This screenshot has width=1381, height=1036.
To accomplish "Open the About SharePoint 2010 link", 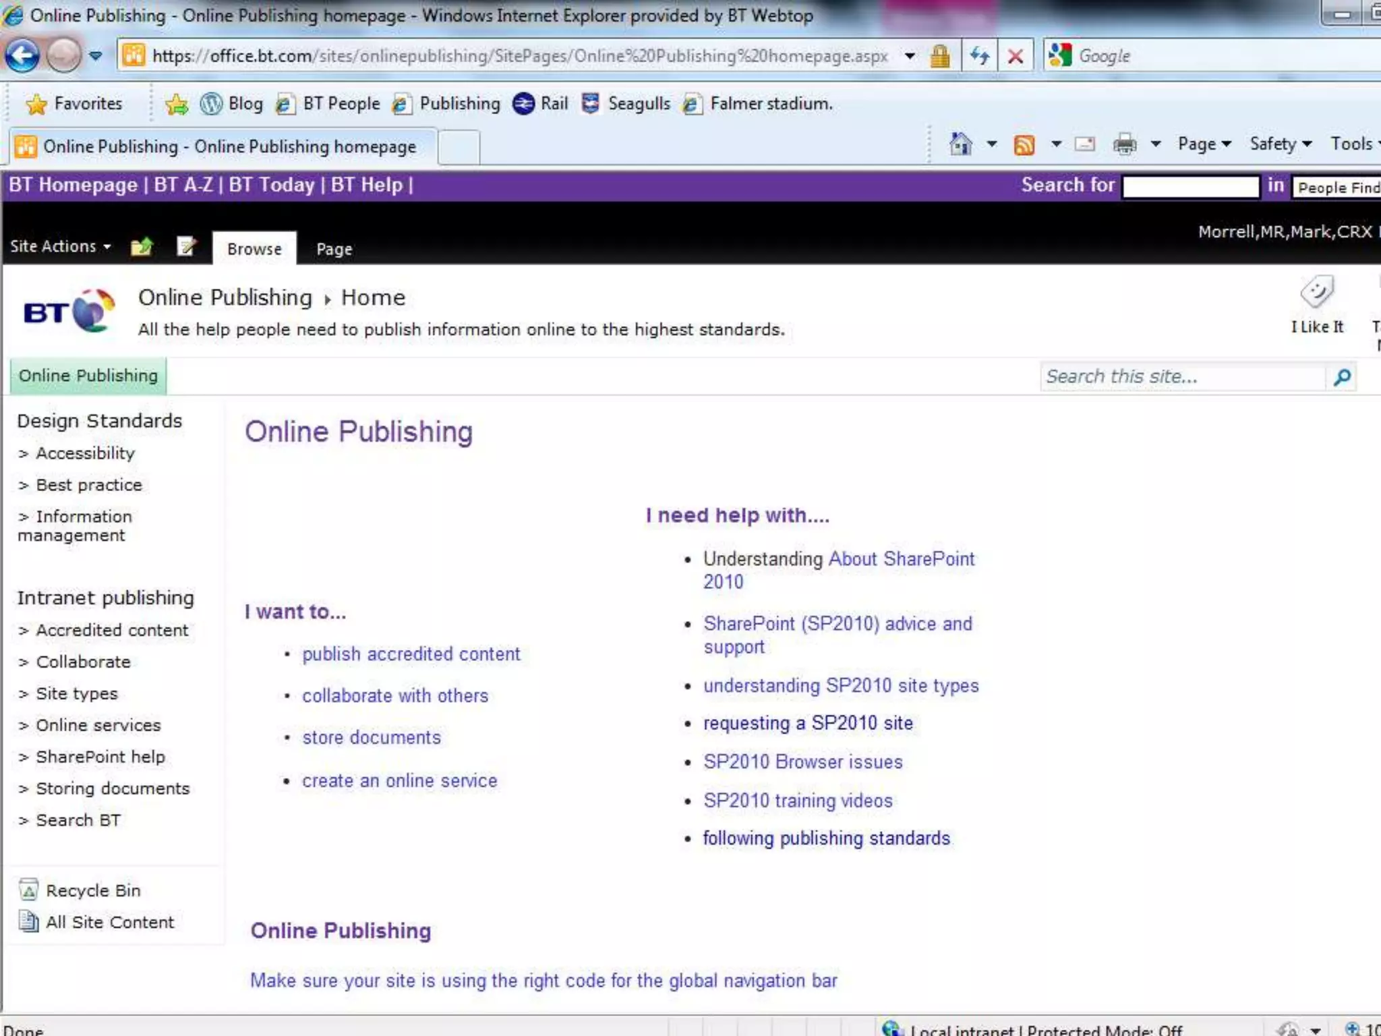I will (x=839, y=570).
